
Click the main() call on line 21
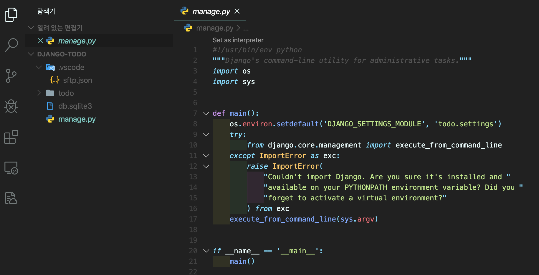click(x=242, y=261)
